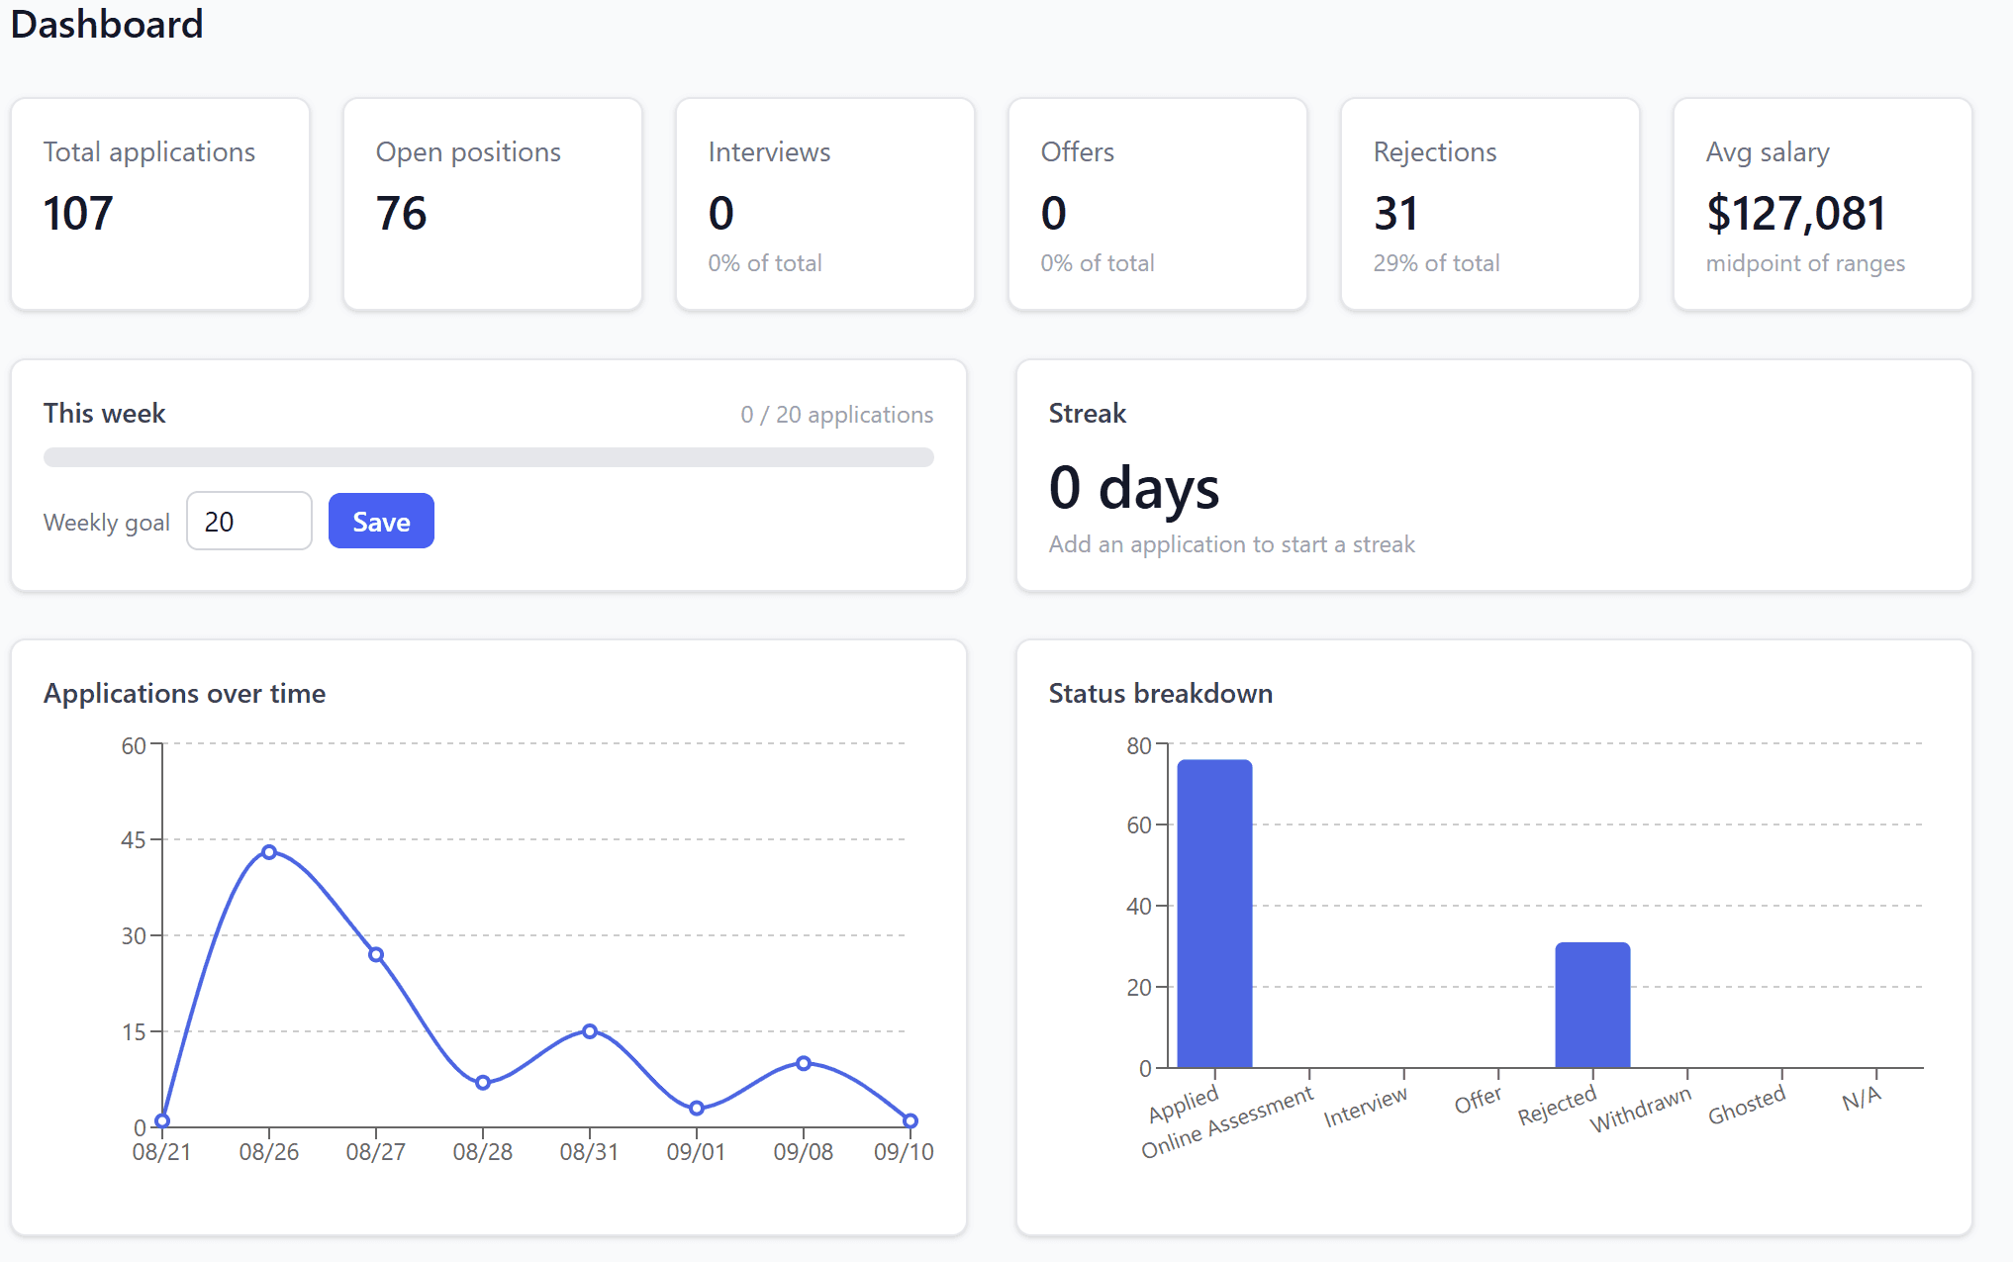Select the Open positions card

click(x=493, y=204)
